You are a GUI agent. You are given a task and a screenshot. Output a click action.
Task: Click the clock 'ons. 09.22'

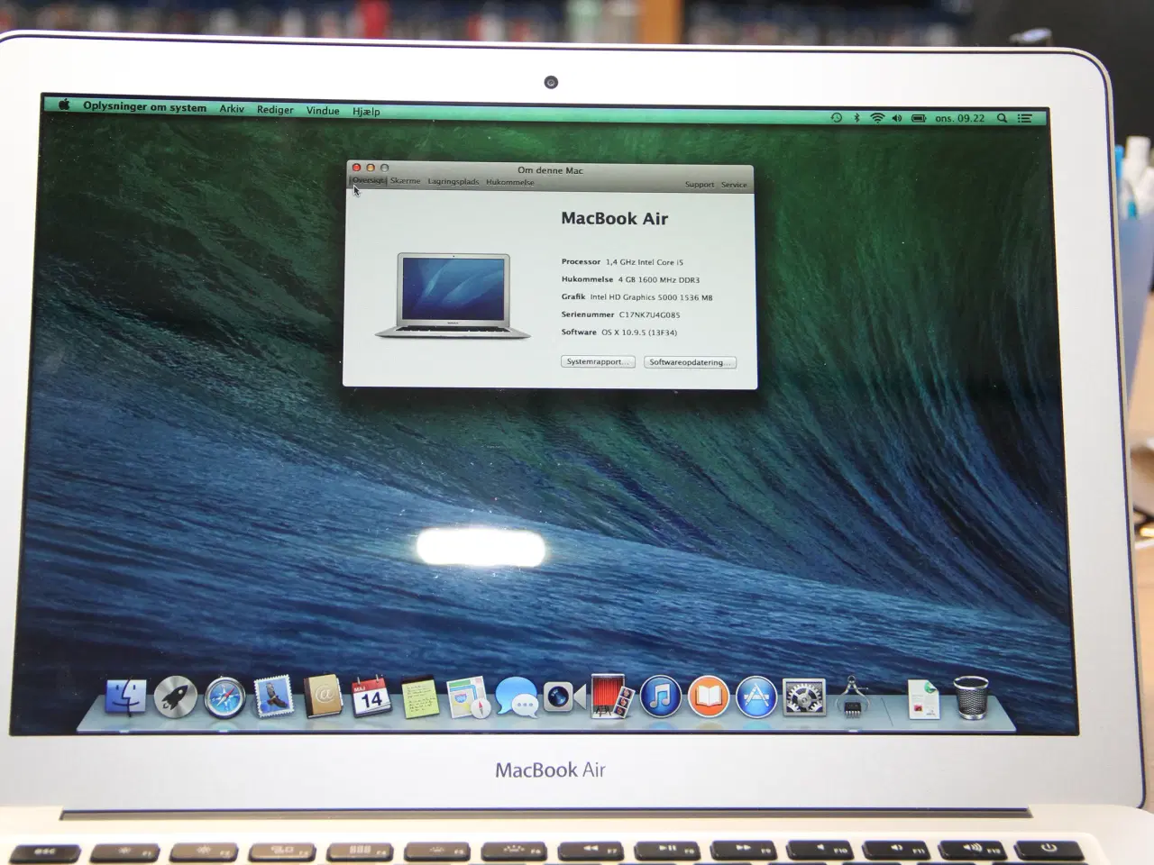point(959,118)
